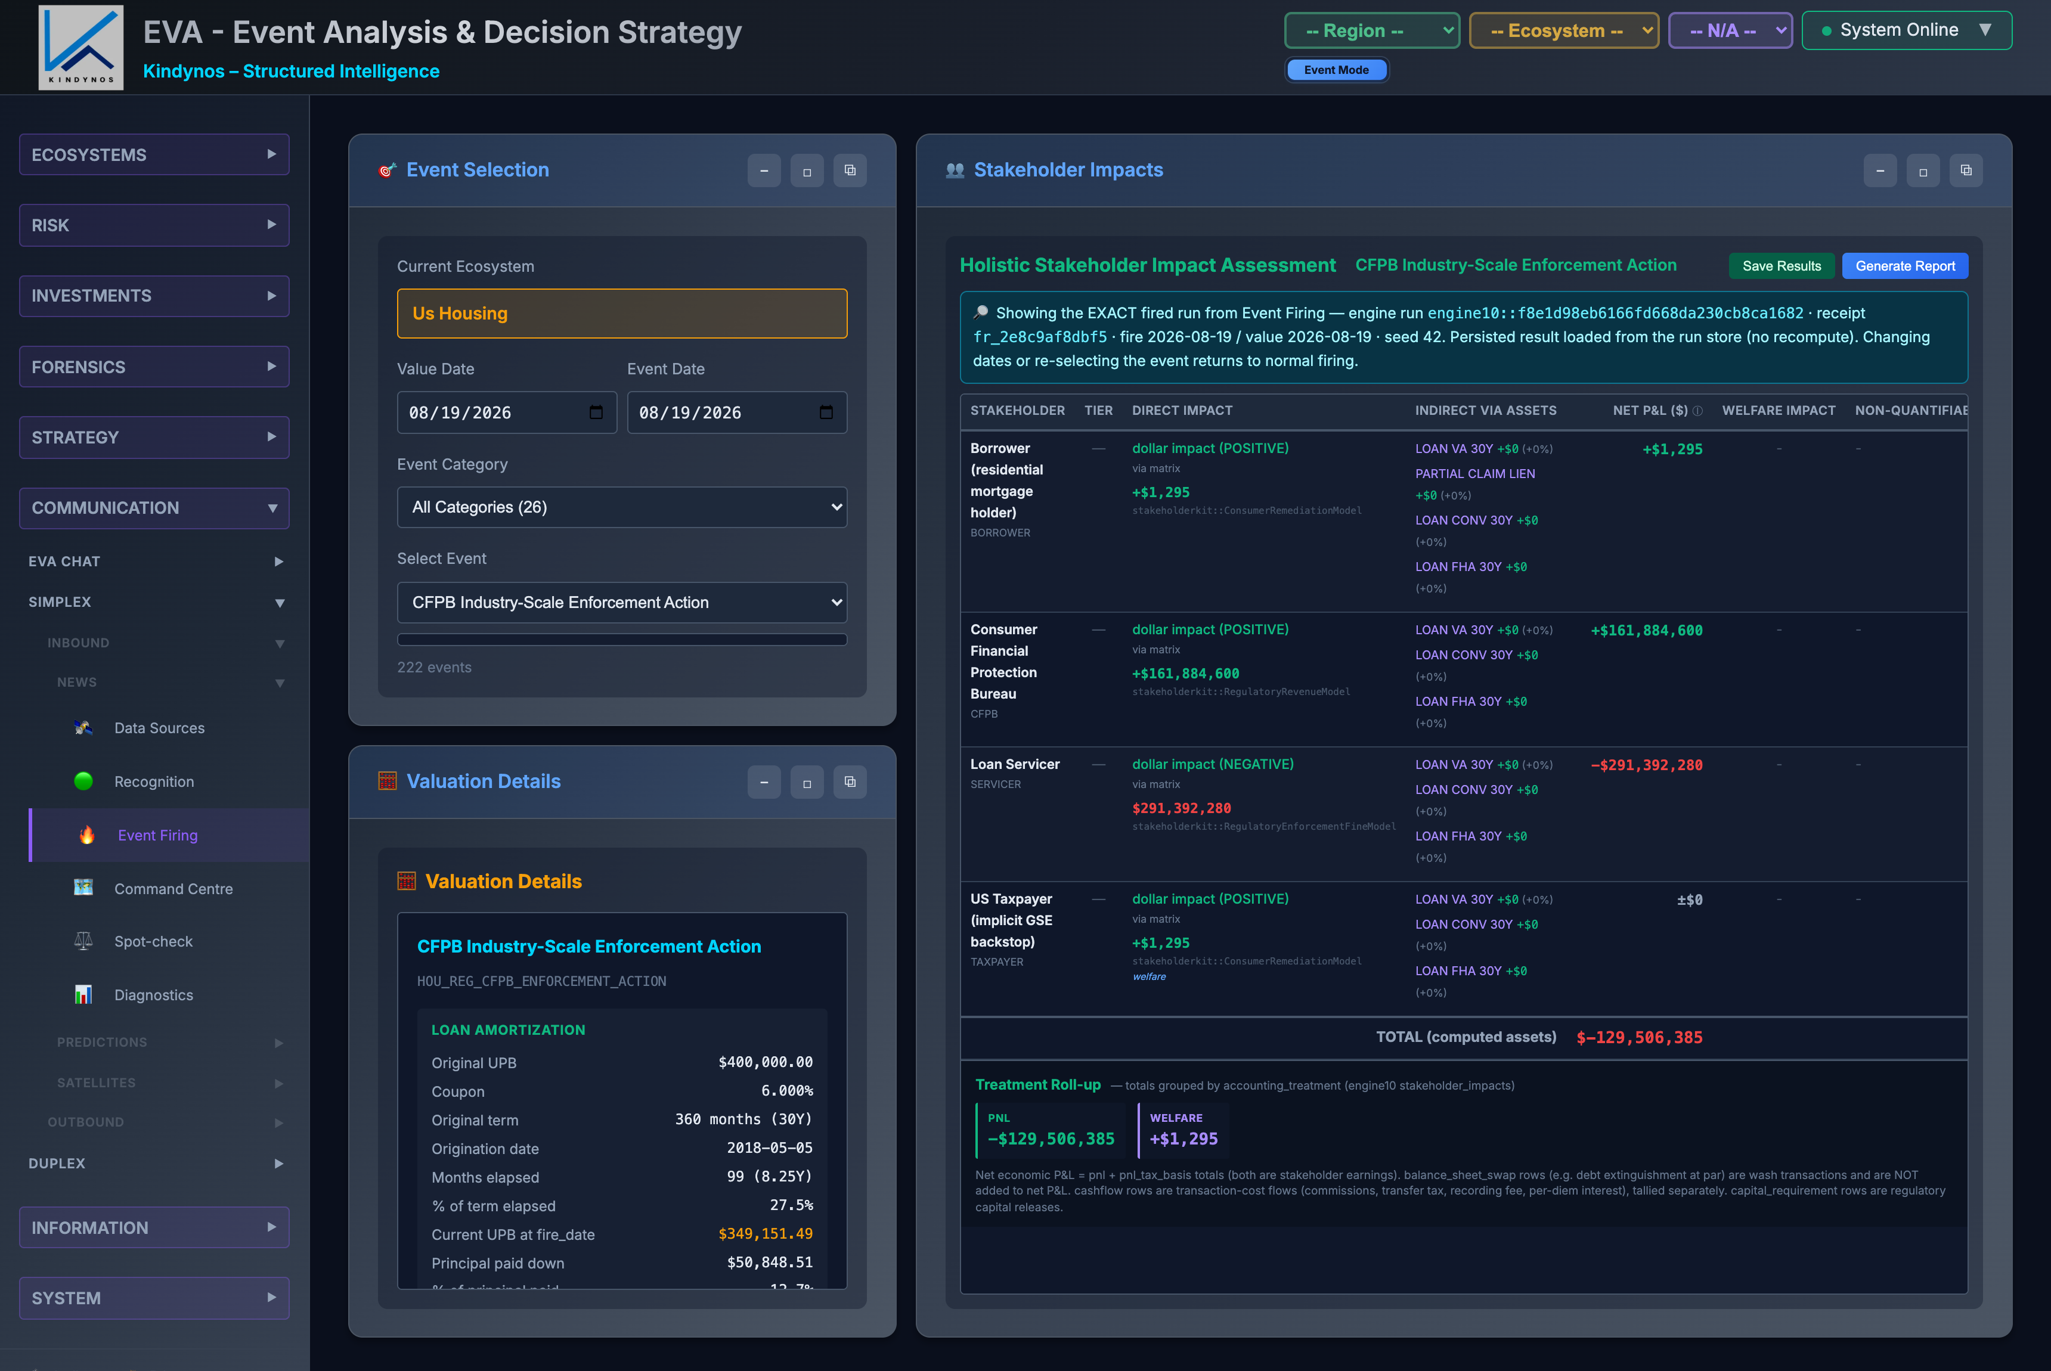Expand the STRATEGY sidebar section
Viewport: 2051px width, 1371px height.
pyautogui.click(x=154, y=437)
